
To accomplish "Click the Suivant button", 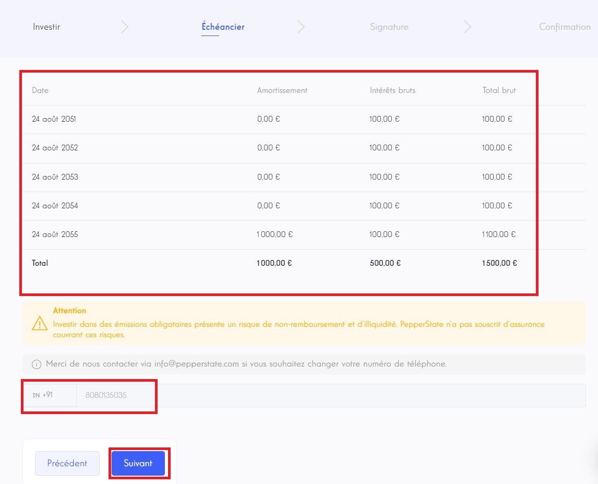I will tap(138, 463).
